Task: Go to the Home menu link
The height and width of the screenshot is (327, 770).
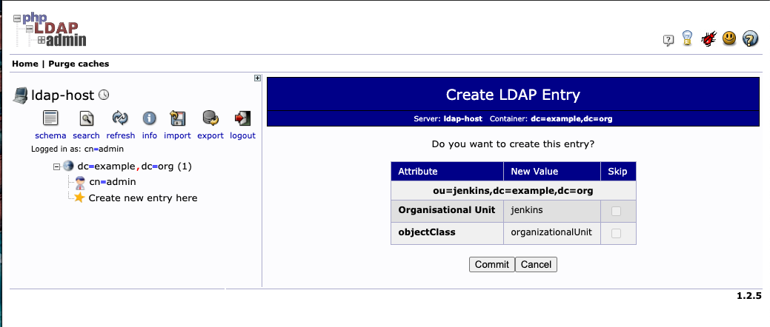Action: click(x=25, y=64)
